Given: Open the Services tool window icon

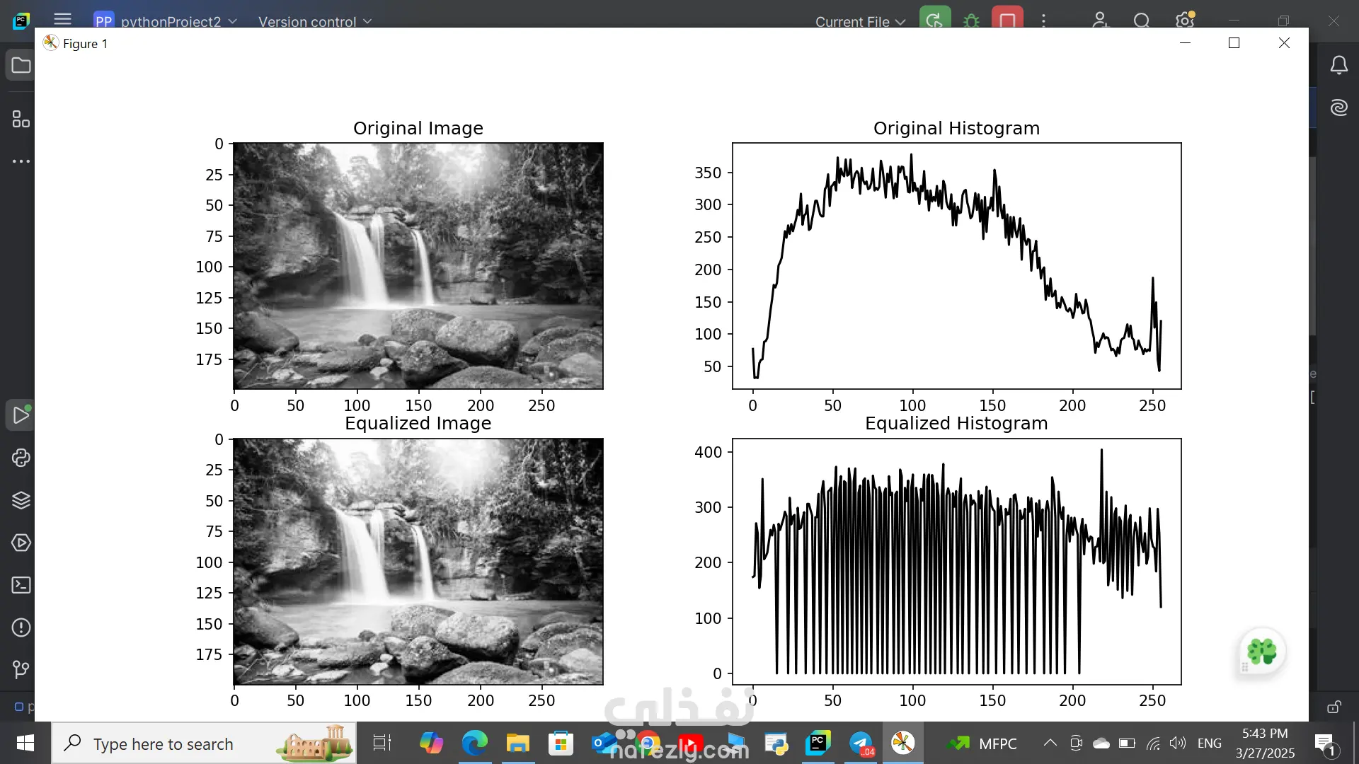Looking at the screenshot, I should coord(21,543).
